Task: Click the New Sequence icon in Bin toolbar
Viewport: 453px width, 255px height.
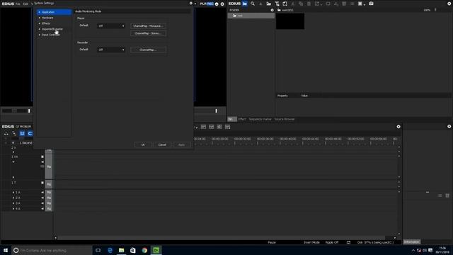Action: tap(285, 4)
